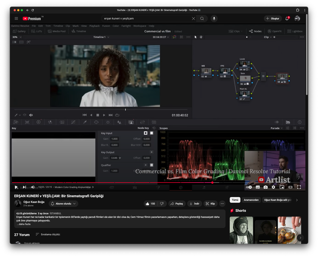Like the video with 150 likes

[x=150, y=203]
